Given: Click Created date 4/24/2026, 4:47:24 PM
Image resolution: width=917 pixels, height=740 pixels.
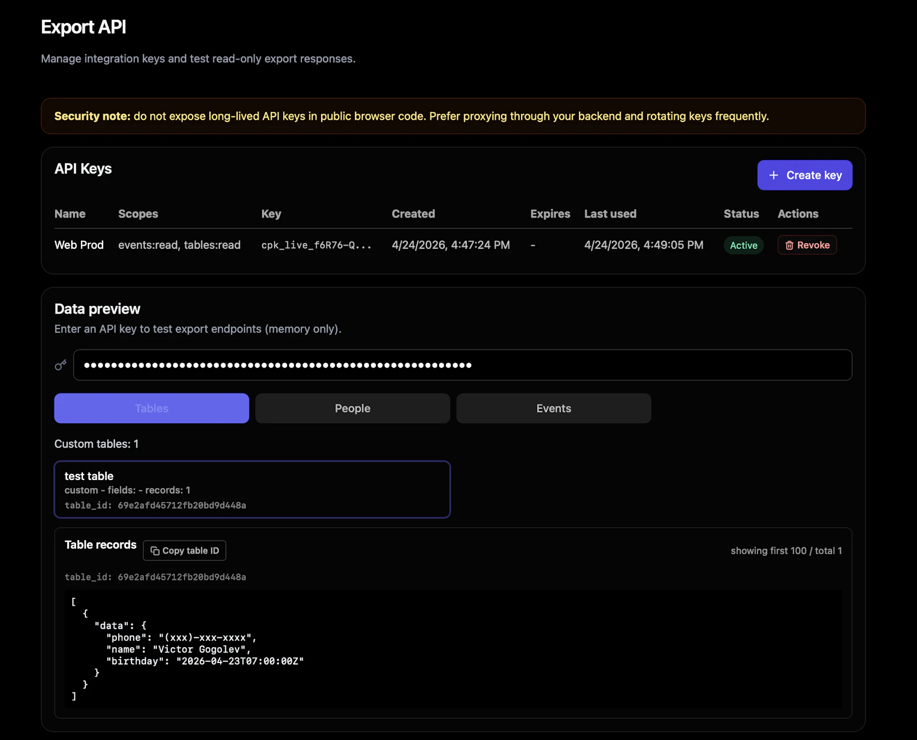Looking at the screenshot, I should point(450,245).
